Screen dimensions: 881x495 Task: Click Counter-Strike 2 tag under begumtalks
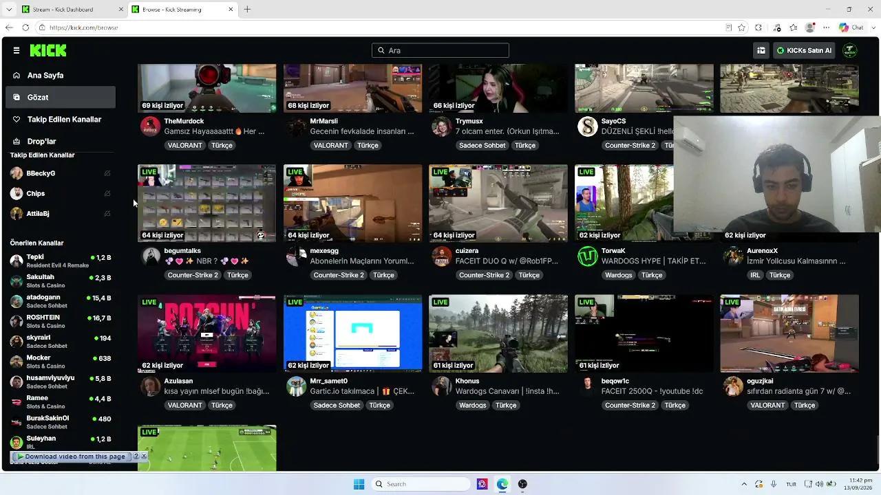[x=193, y=275]
